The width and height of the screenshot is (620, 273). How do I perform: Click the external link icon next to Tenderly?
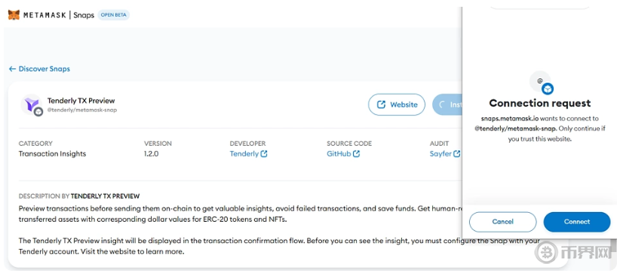264,154
